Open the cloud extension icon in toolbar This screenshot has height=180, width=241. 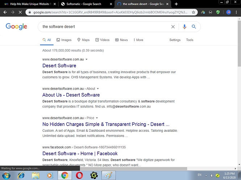(203, 12)
